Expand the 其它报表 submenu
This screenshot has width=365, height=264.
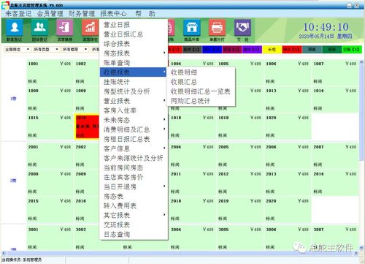(134, 215)
